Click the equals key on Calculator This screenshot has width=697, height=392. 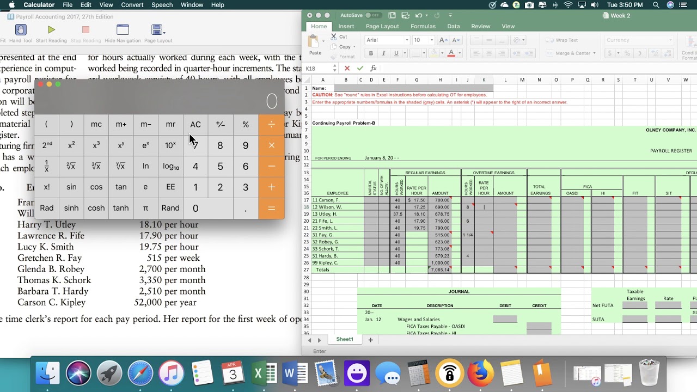(271, 208)
